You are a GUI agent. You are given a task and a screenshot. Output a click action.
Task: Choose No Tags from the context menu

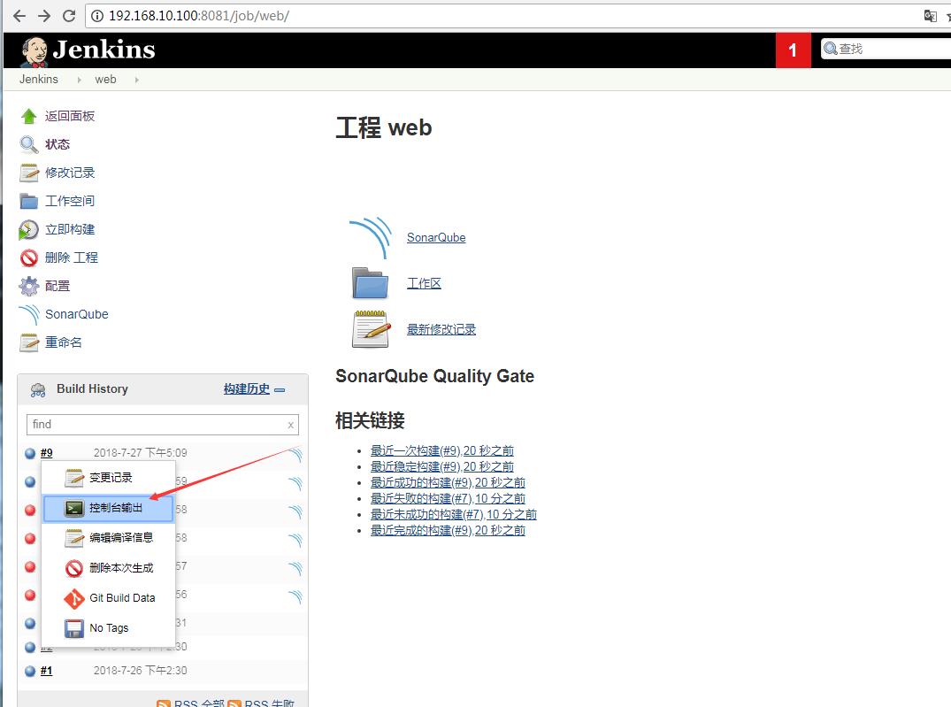tap(108, 628)
